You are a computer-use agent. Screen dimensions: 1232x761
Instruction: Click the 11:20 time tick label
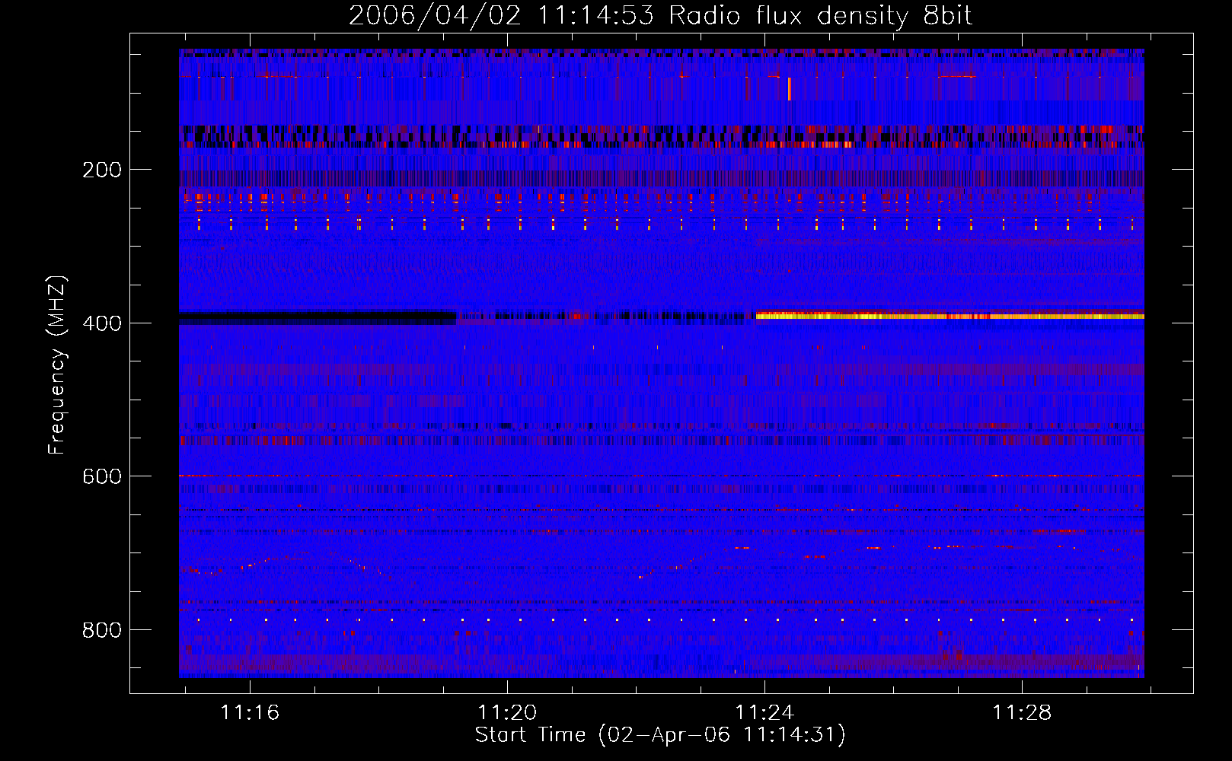507,713
